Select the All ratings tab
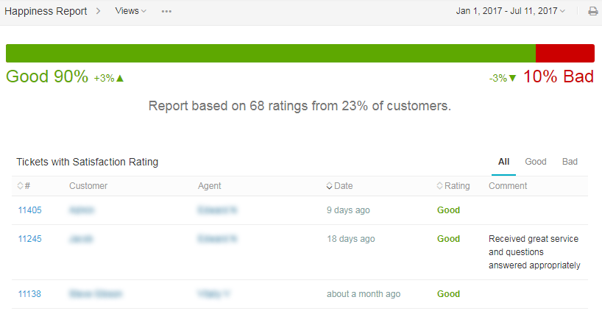This screenshot has width=602, height=311. click(503, 162)
